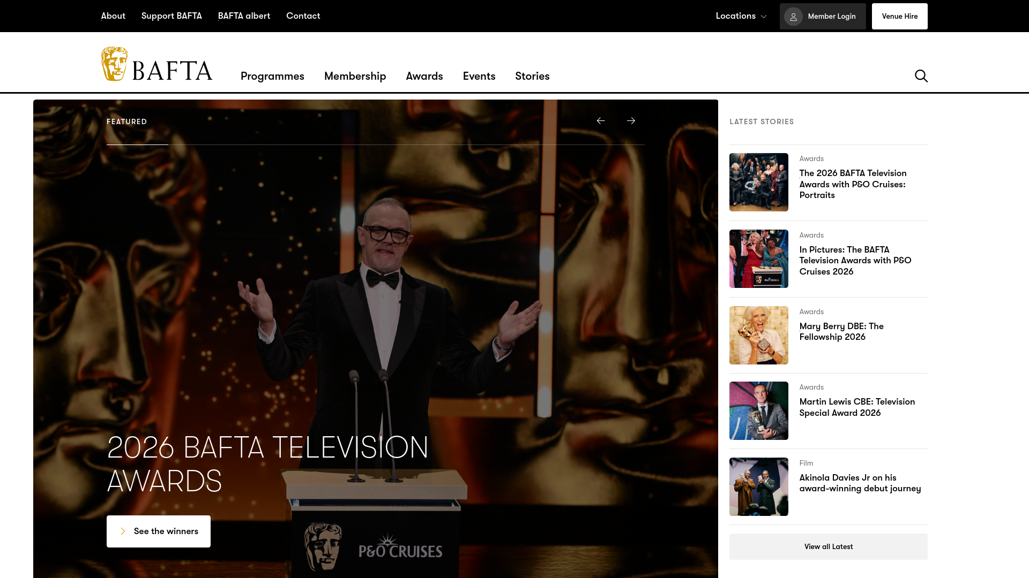Click the View all Latest button

tap(828, 546)
